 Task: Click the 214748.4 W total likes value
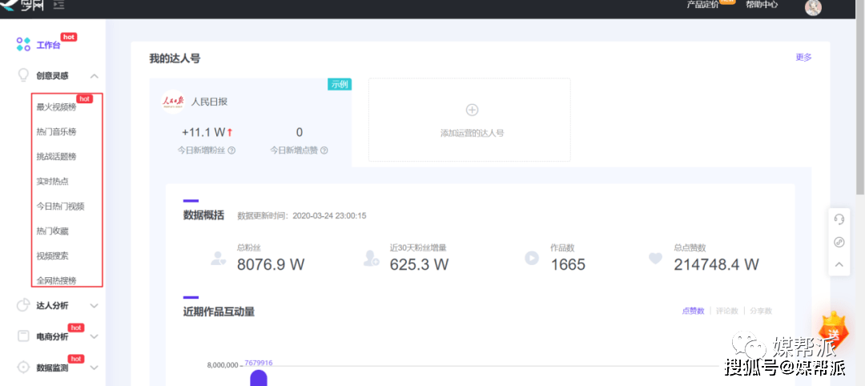pos(717,265)
